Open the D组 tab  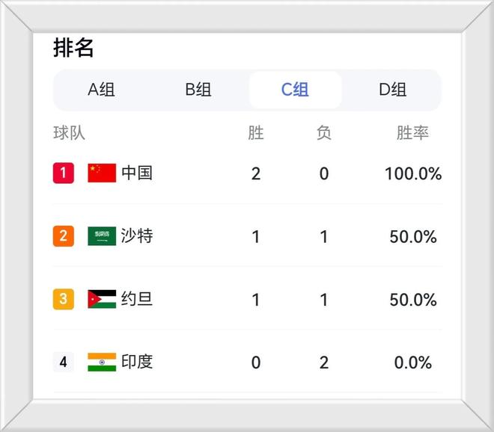392,90
